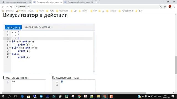Reload the pythontutor.ru page

[x=11, y=7]
